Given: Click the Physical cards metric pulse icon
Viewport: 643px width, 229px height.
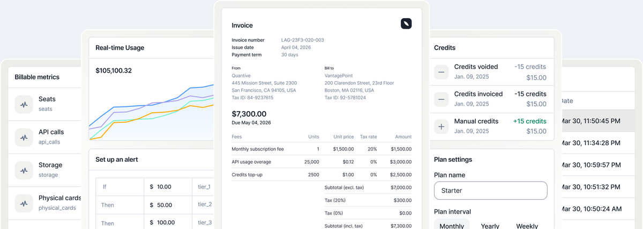Looking at the screenshot, I should [x=24, y=203].
